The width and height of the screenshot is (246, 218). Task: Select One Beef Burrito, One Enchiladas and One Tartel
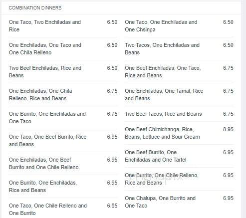[x=179, y=156]
